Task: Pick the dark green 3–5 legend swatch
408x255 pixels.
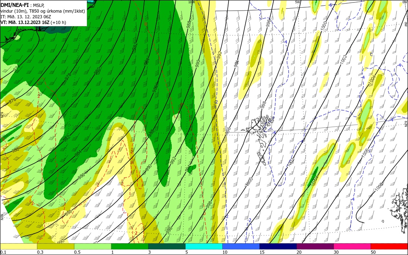Action: (167, 246)
